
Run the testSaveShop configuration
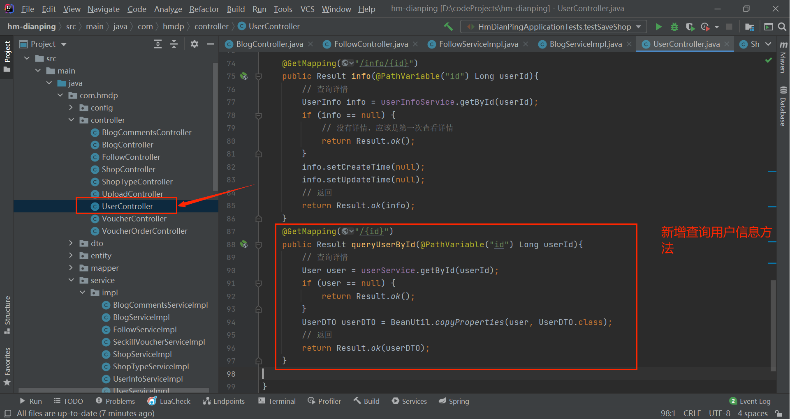658,27
